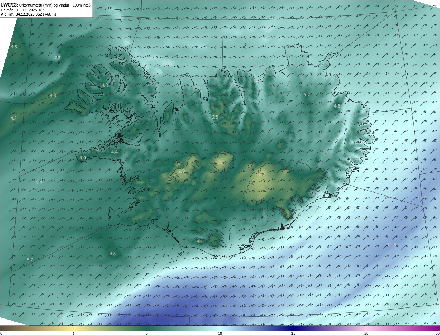Click the 5.7 value over the ocean
The image size is (440, 336).
[30, 260]
